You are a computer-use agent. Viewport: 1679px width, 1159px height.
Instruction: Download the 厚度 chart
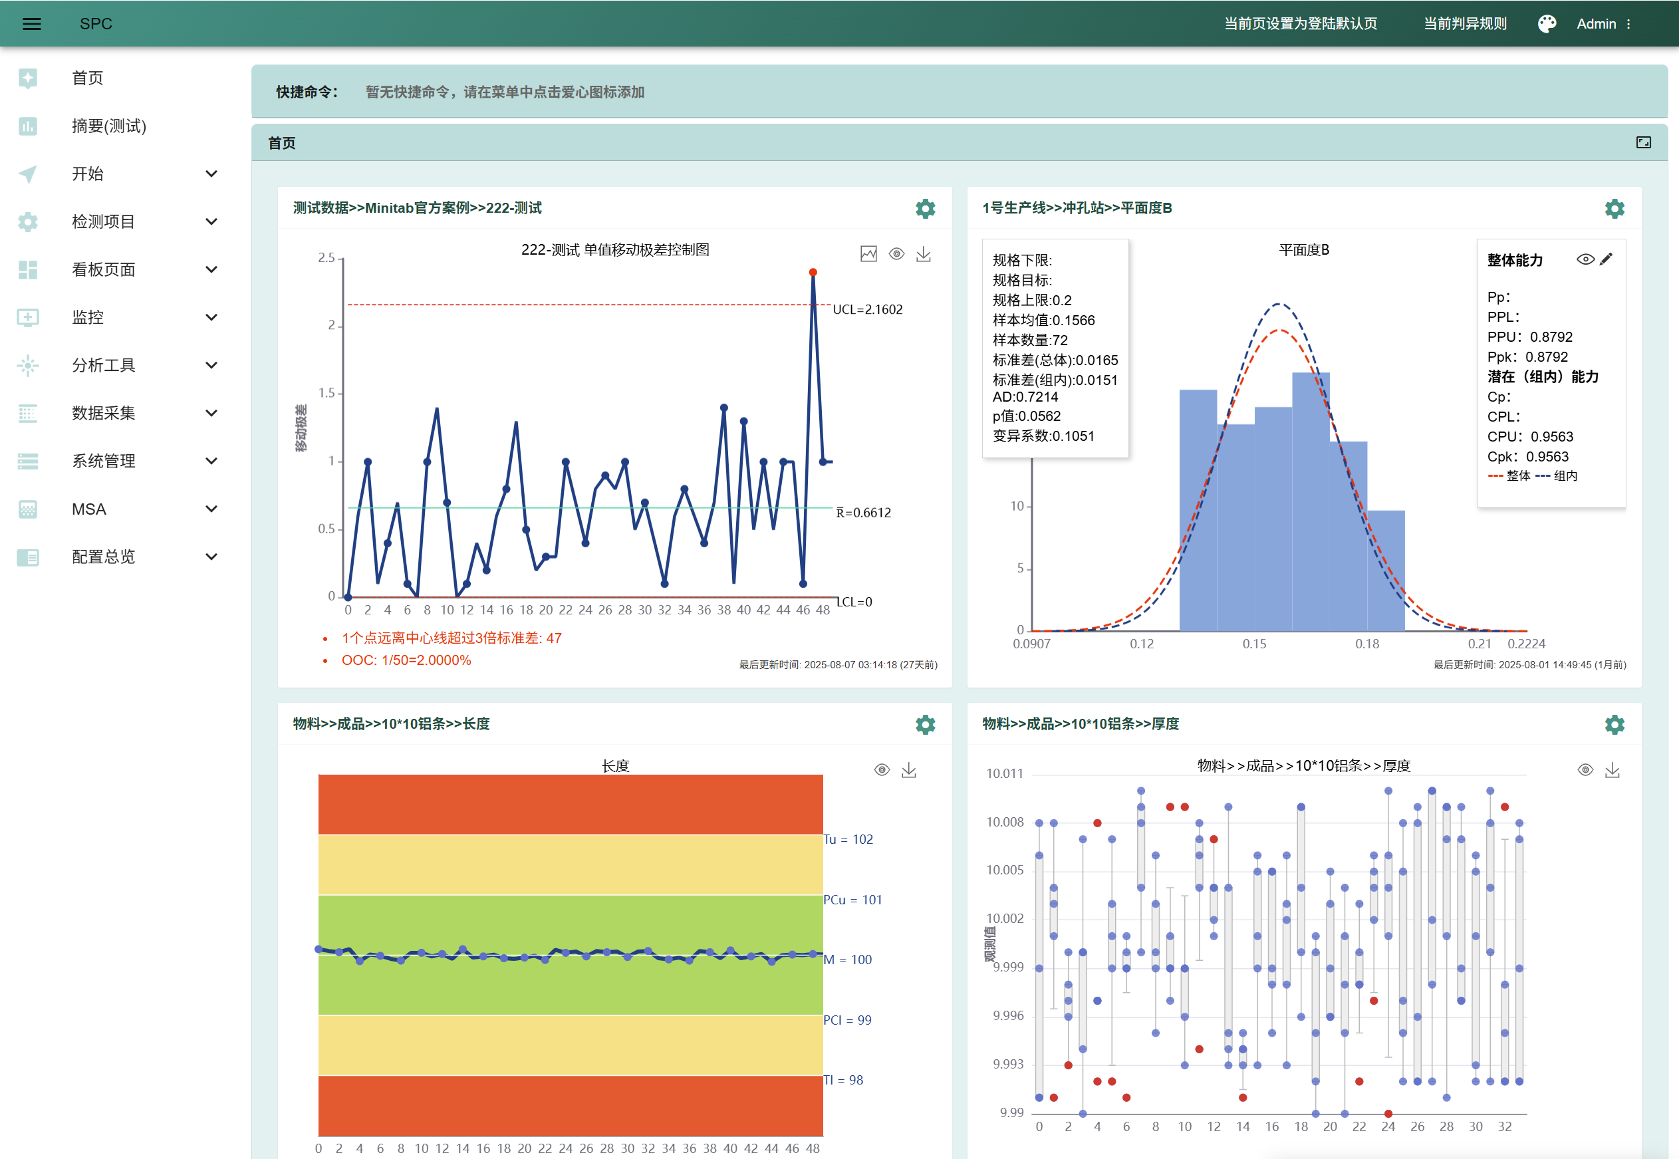pyautogui.click(x=1613, y=770)
